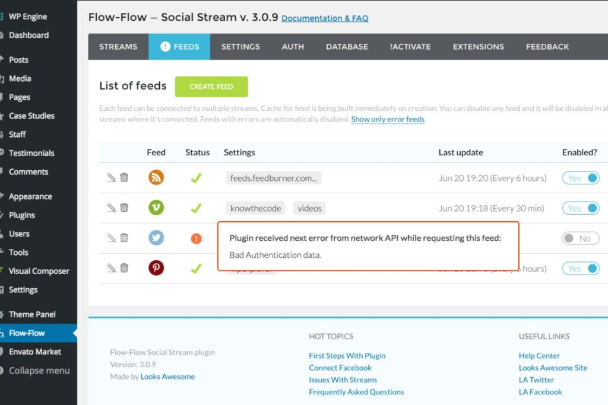Screen dimensions: 608x405
Task: Click the orange RSS feed icon
Action: [x=156, y=177]
